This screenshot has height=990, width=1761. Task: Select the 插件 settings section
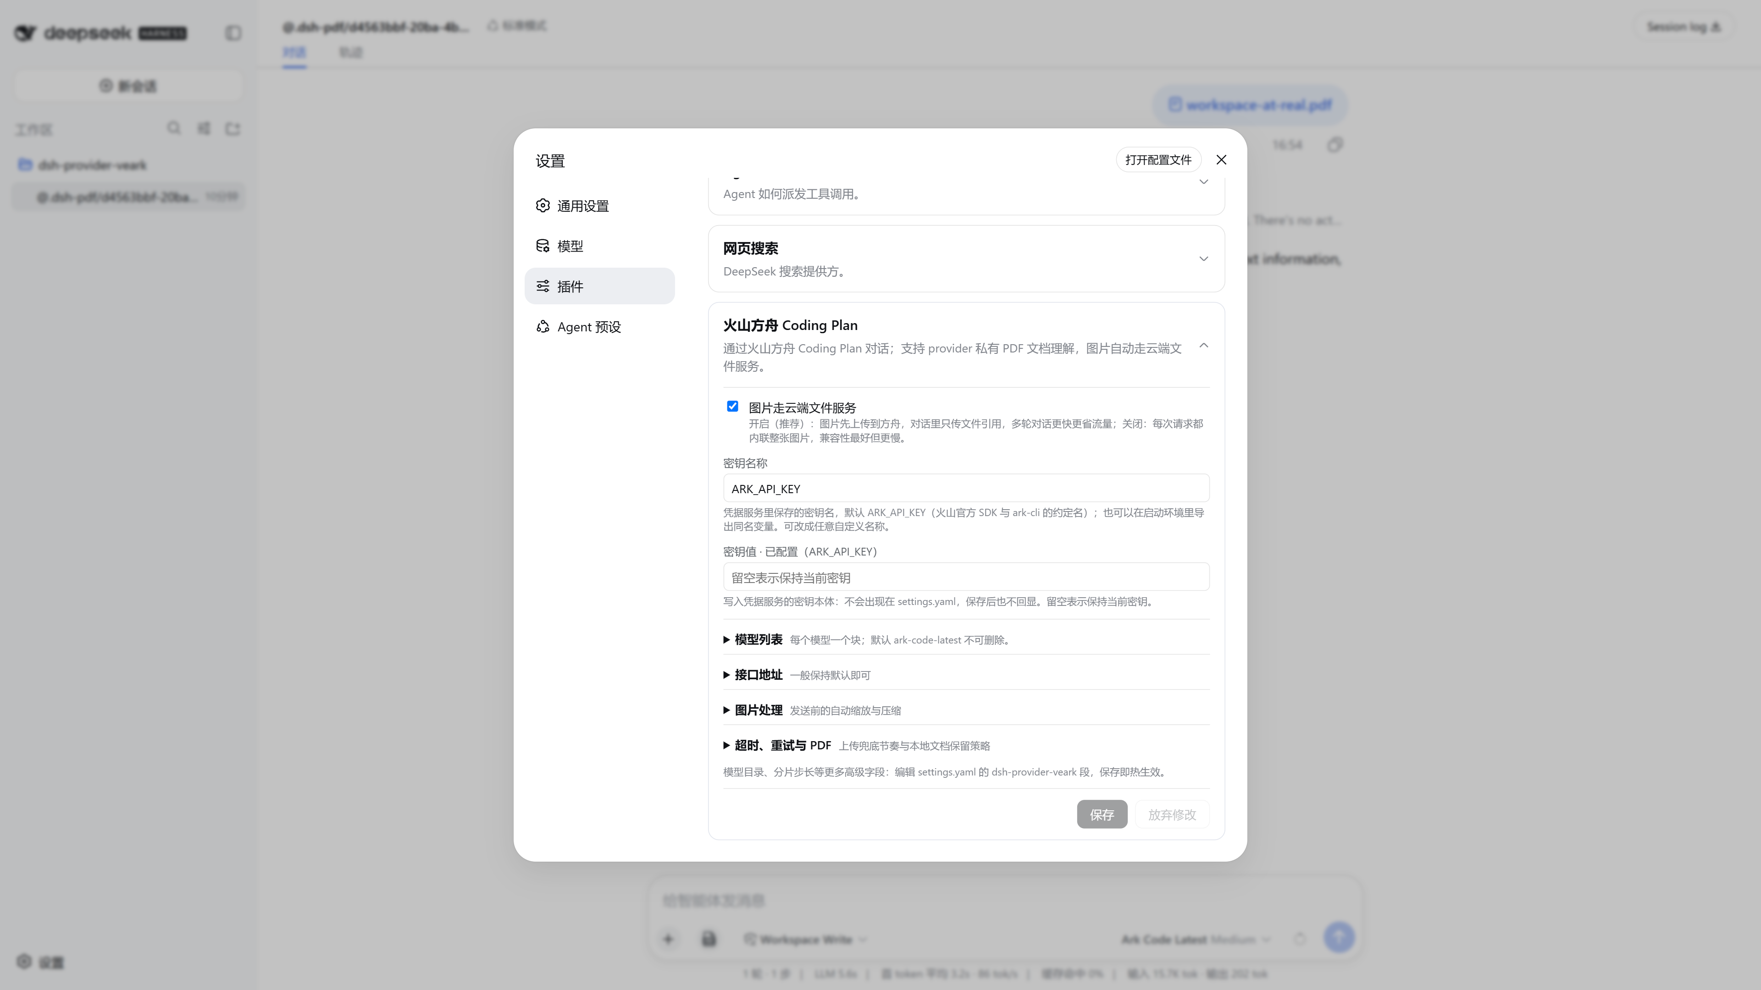[599, 286]
